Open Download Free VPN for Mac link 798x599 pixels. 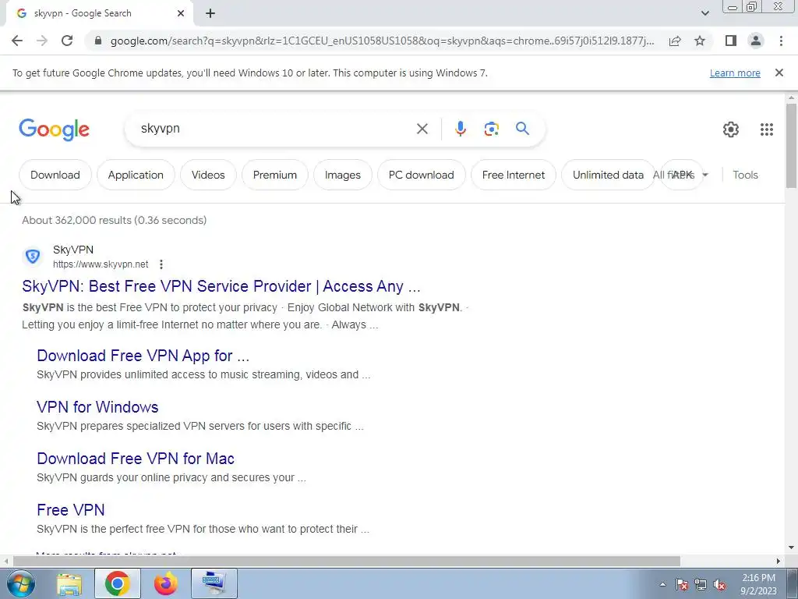pos(136,459)
